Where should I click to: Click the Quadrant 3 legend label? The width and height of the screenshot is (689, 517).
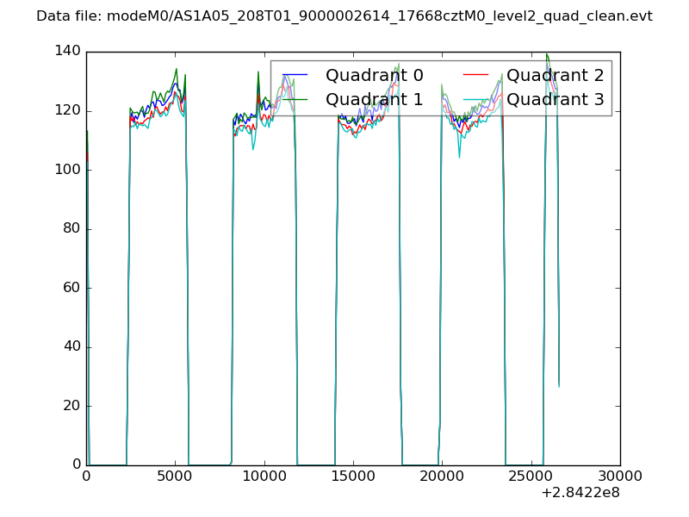pyautogui.click(x=556, y=99)
